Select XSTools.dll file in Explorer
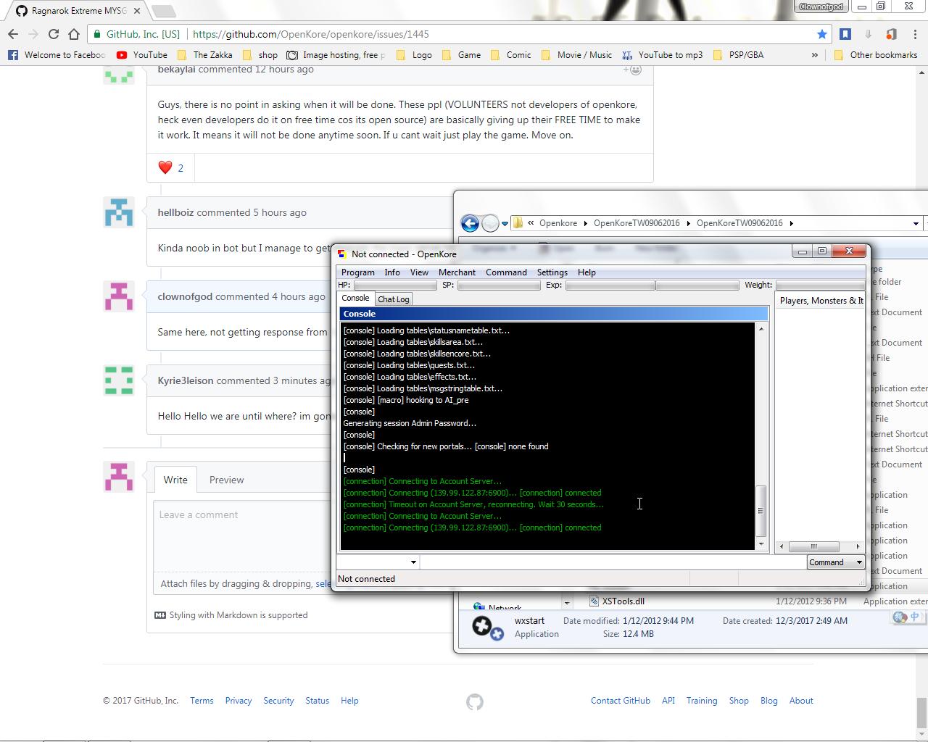 click(623, 601)
